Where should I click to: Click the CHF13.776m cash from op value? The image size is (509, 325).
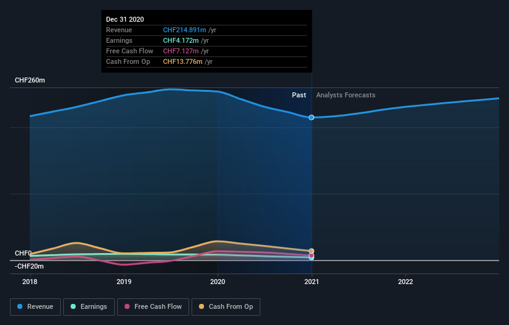tap(183, 61)
